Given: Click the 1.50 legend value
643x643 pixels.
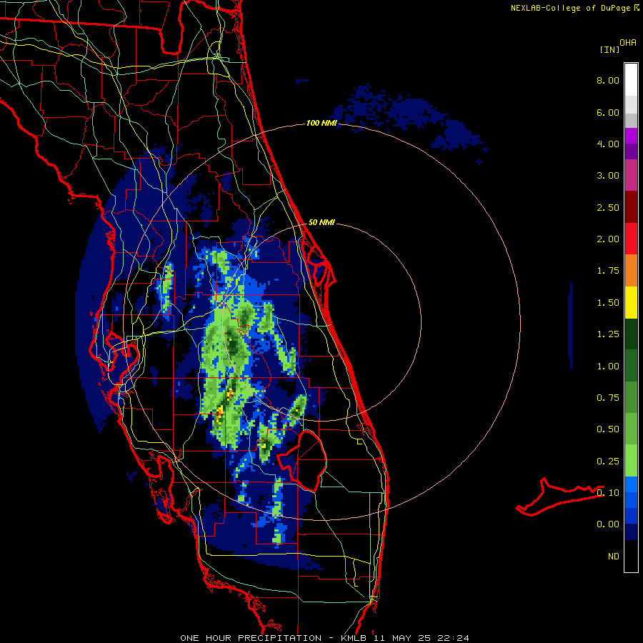Looking at the screenshot, I should [x=608, y=303].
